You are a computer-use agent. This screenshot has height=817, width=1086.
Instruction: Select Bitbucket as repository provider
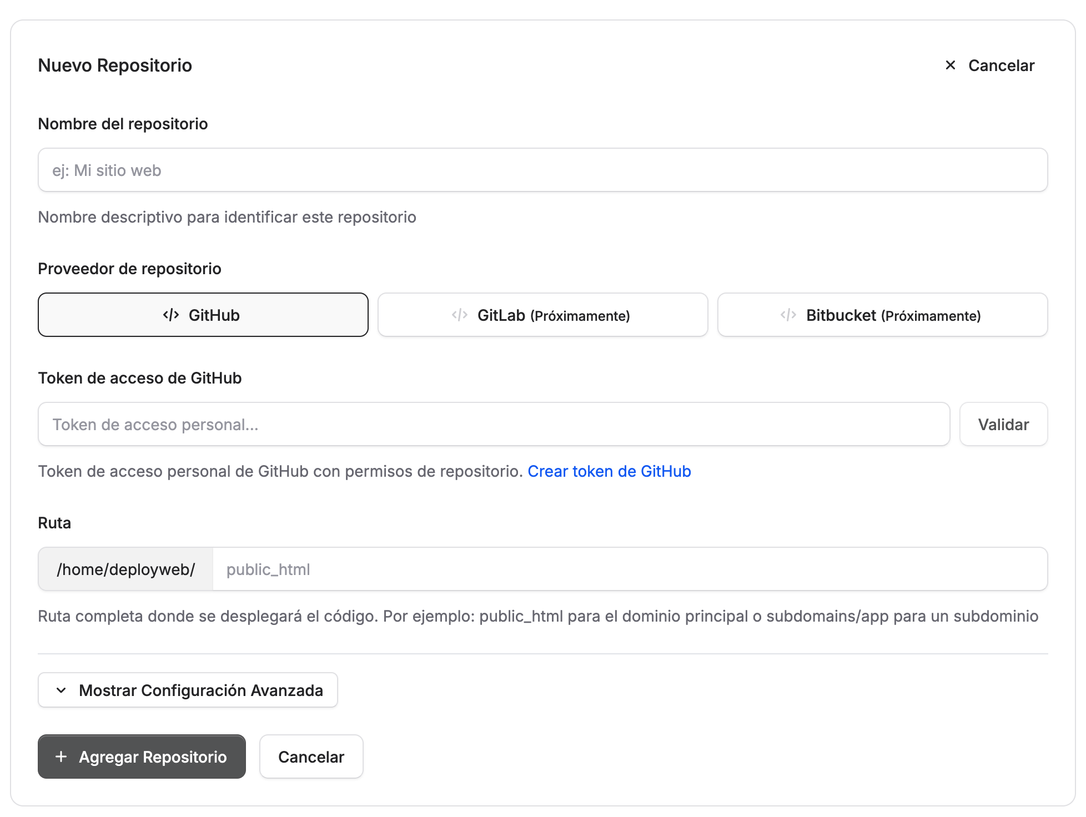pyautogui.click(x=882, y=315)
